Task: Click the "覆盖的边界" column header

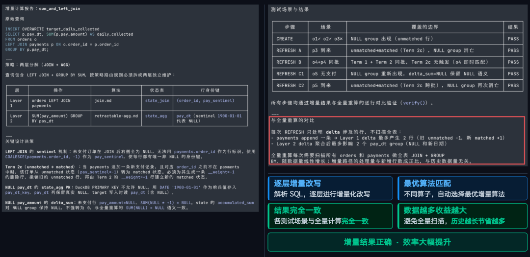Action: click(424, 27)
